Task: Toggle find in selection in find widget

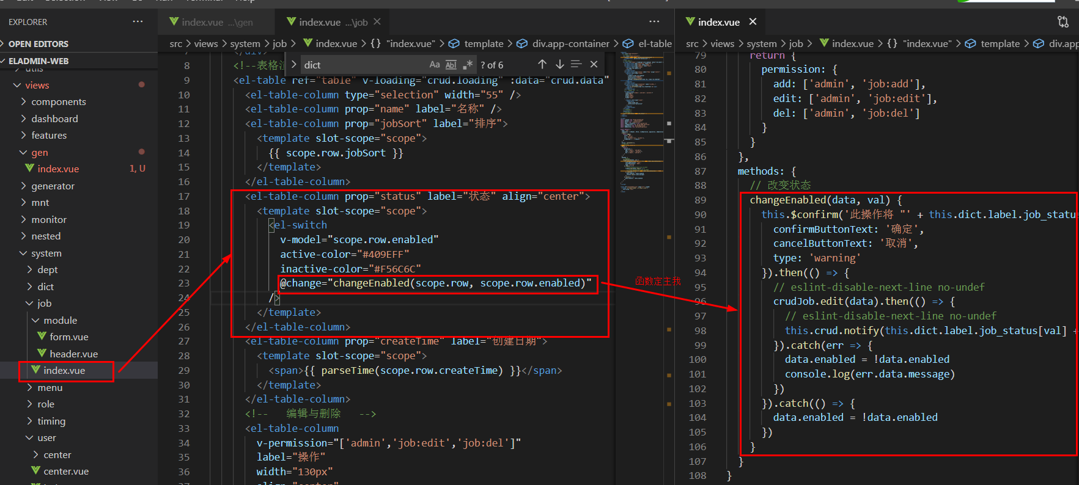Action: pyautogui.click(x=576, y=64)
